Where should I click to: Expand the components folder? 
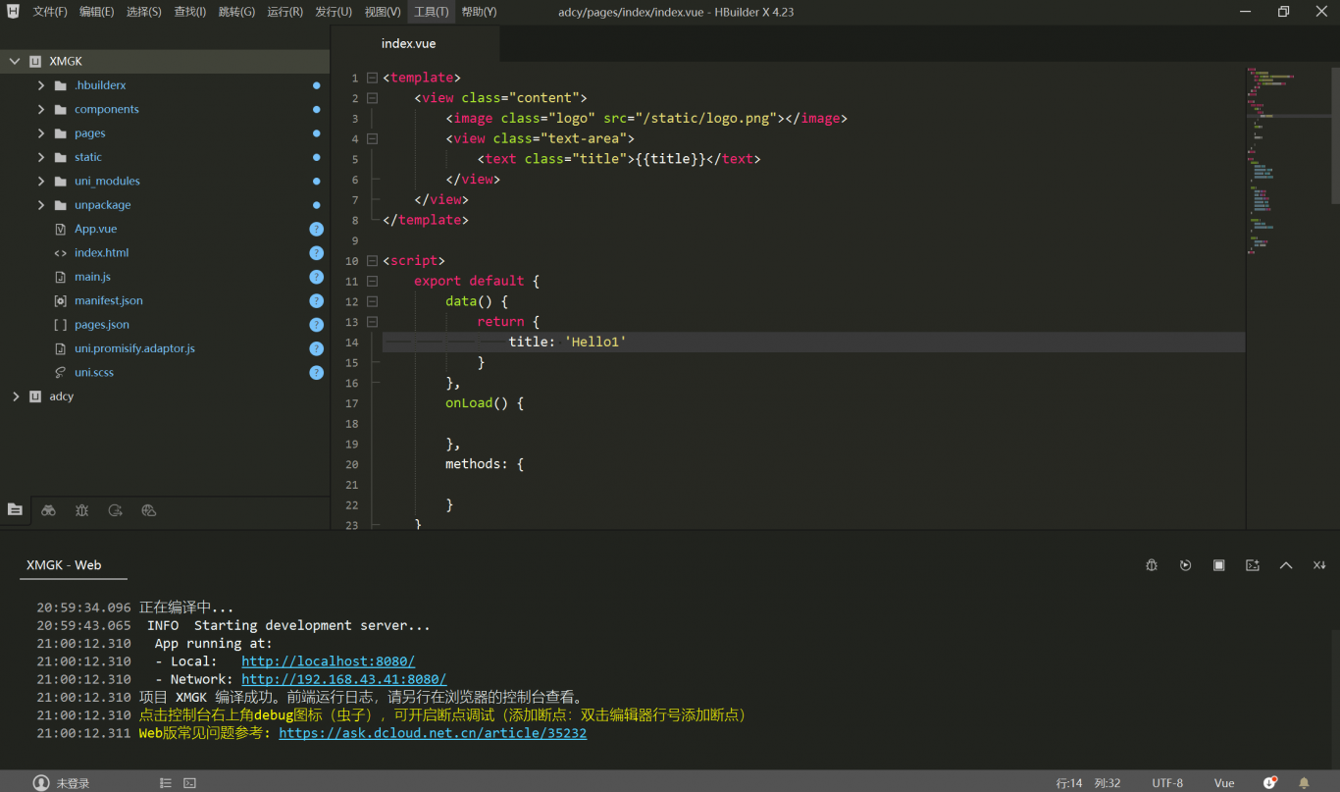[x=41, y=109]
